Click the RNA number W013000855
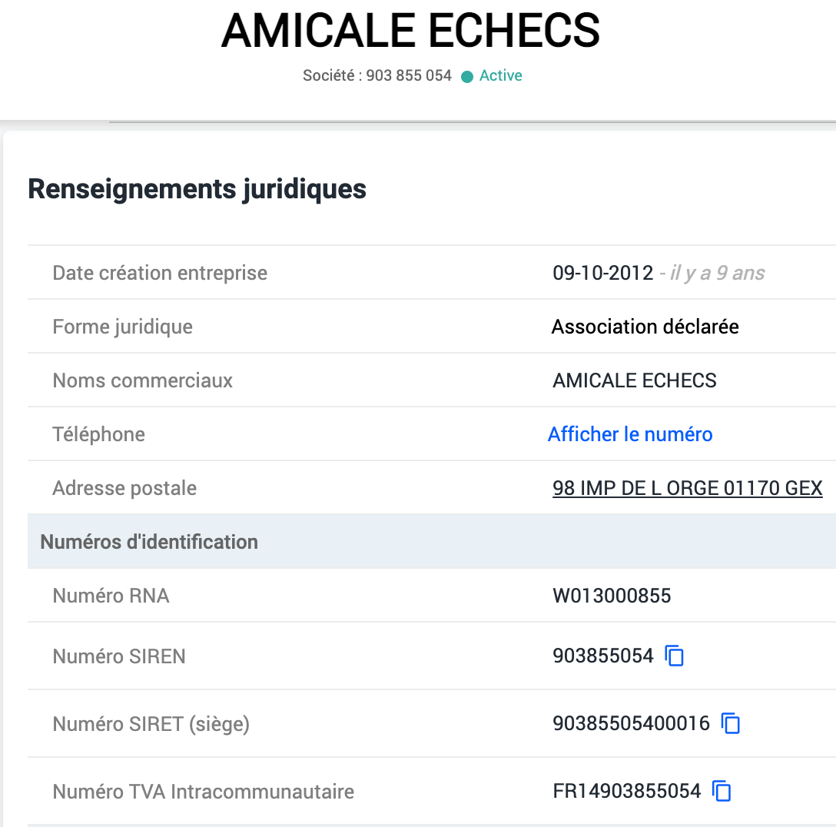 point(612,596)
